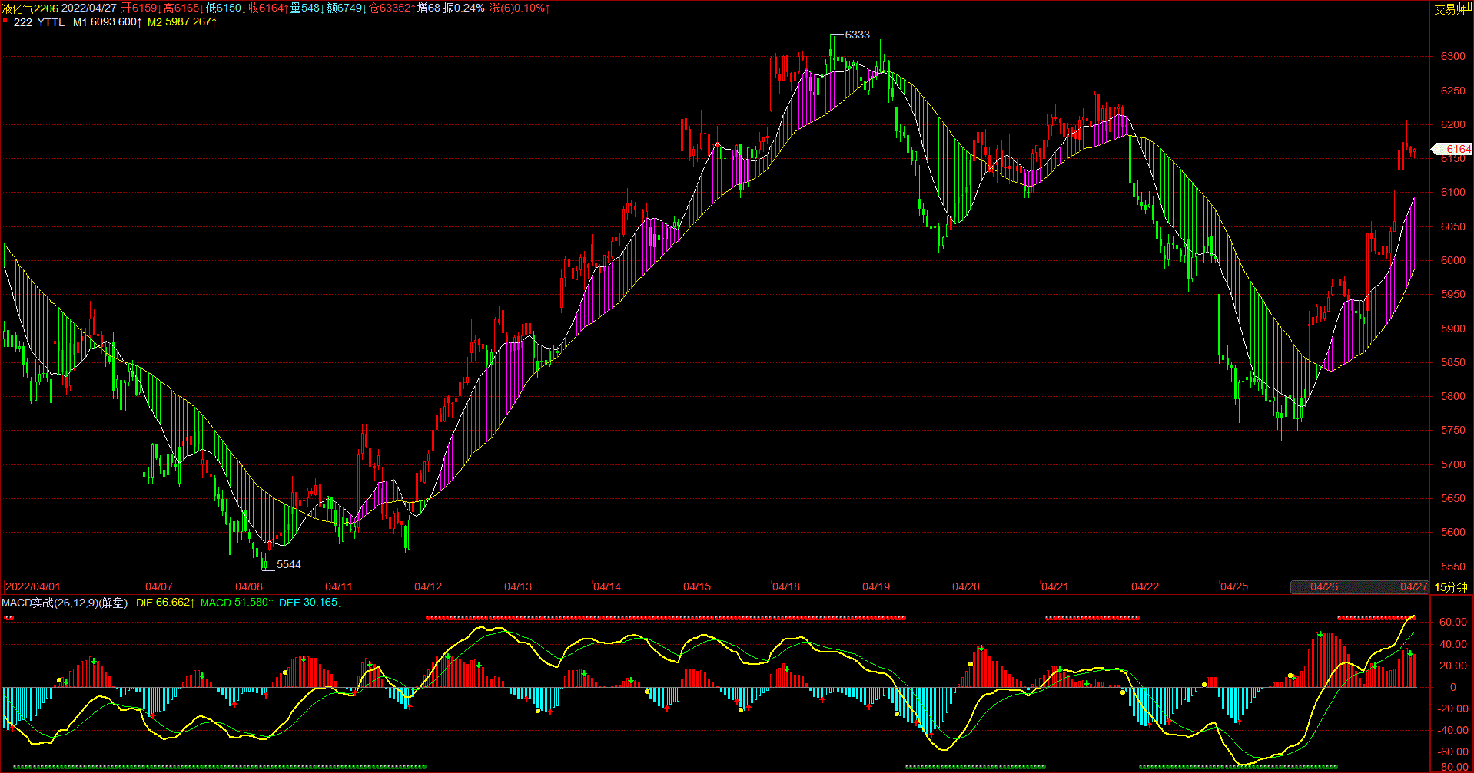This screenshot has width=1474, height=773.
Task: Click the M2 5987.267 indicator value
Action: [182, 22]
